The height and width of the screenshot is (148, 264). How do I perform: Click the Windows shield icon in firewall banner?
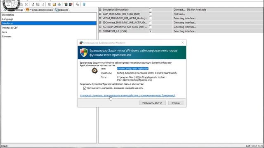(84, 52)
